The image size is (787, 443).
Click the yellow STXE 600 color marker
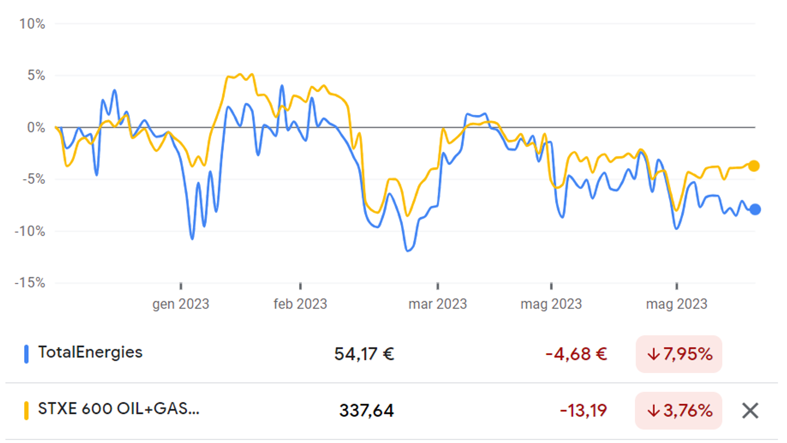click(x=26, y=410)
